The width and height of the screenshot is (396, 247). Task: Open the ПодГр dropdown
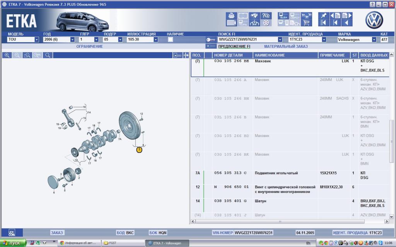(x=120, y=40)
